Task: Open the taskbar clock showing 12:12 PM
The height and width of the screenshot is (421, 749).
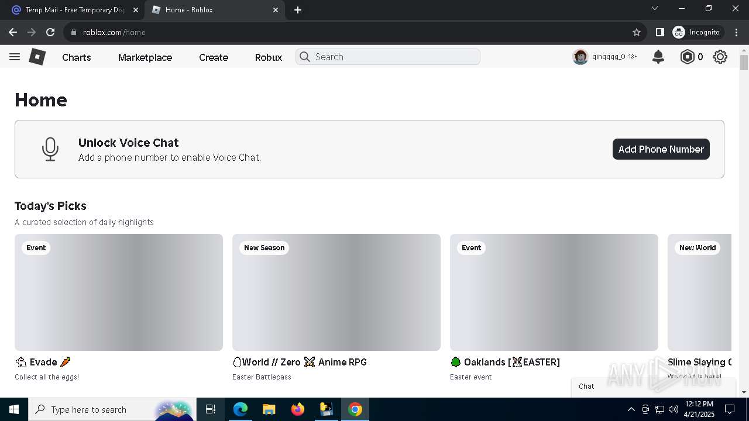Action: [699, 409]
